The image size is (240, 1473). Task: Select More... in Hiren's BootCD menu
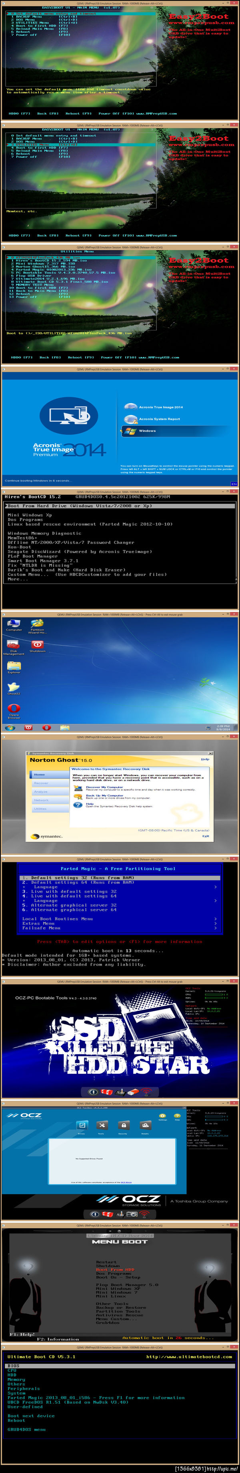pos(17,579)
